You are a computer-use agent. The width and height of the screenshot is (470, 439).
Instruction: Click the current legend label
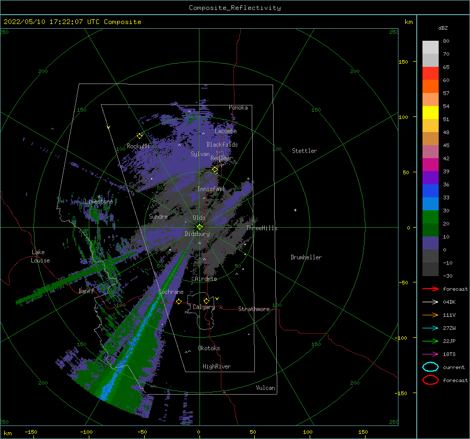[454, 367]
